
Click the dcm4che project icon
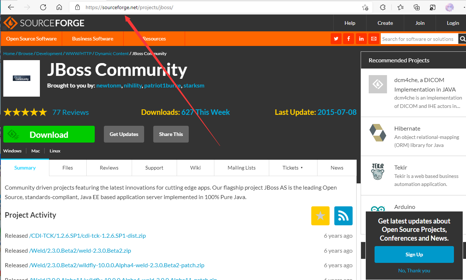pos(378,84)
